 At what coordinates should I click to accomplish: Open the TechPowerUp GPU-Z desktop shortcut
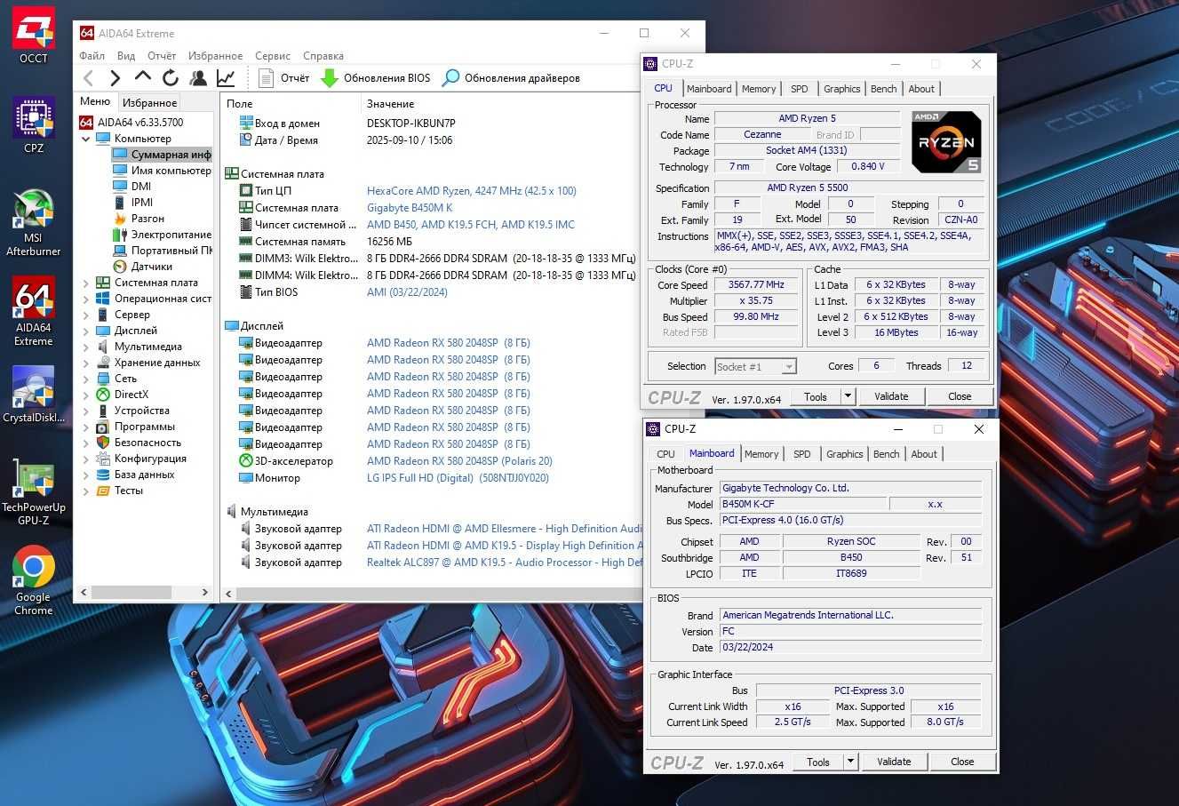click(34, 492)
